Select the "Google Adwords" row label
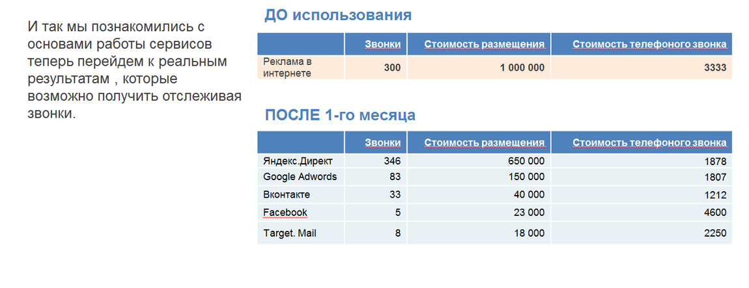This screenshot has width=749, height=288. pyautogui.click(x=300, y=177)
